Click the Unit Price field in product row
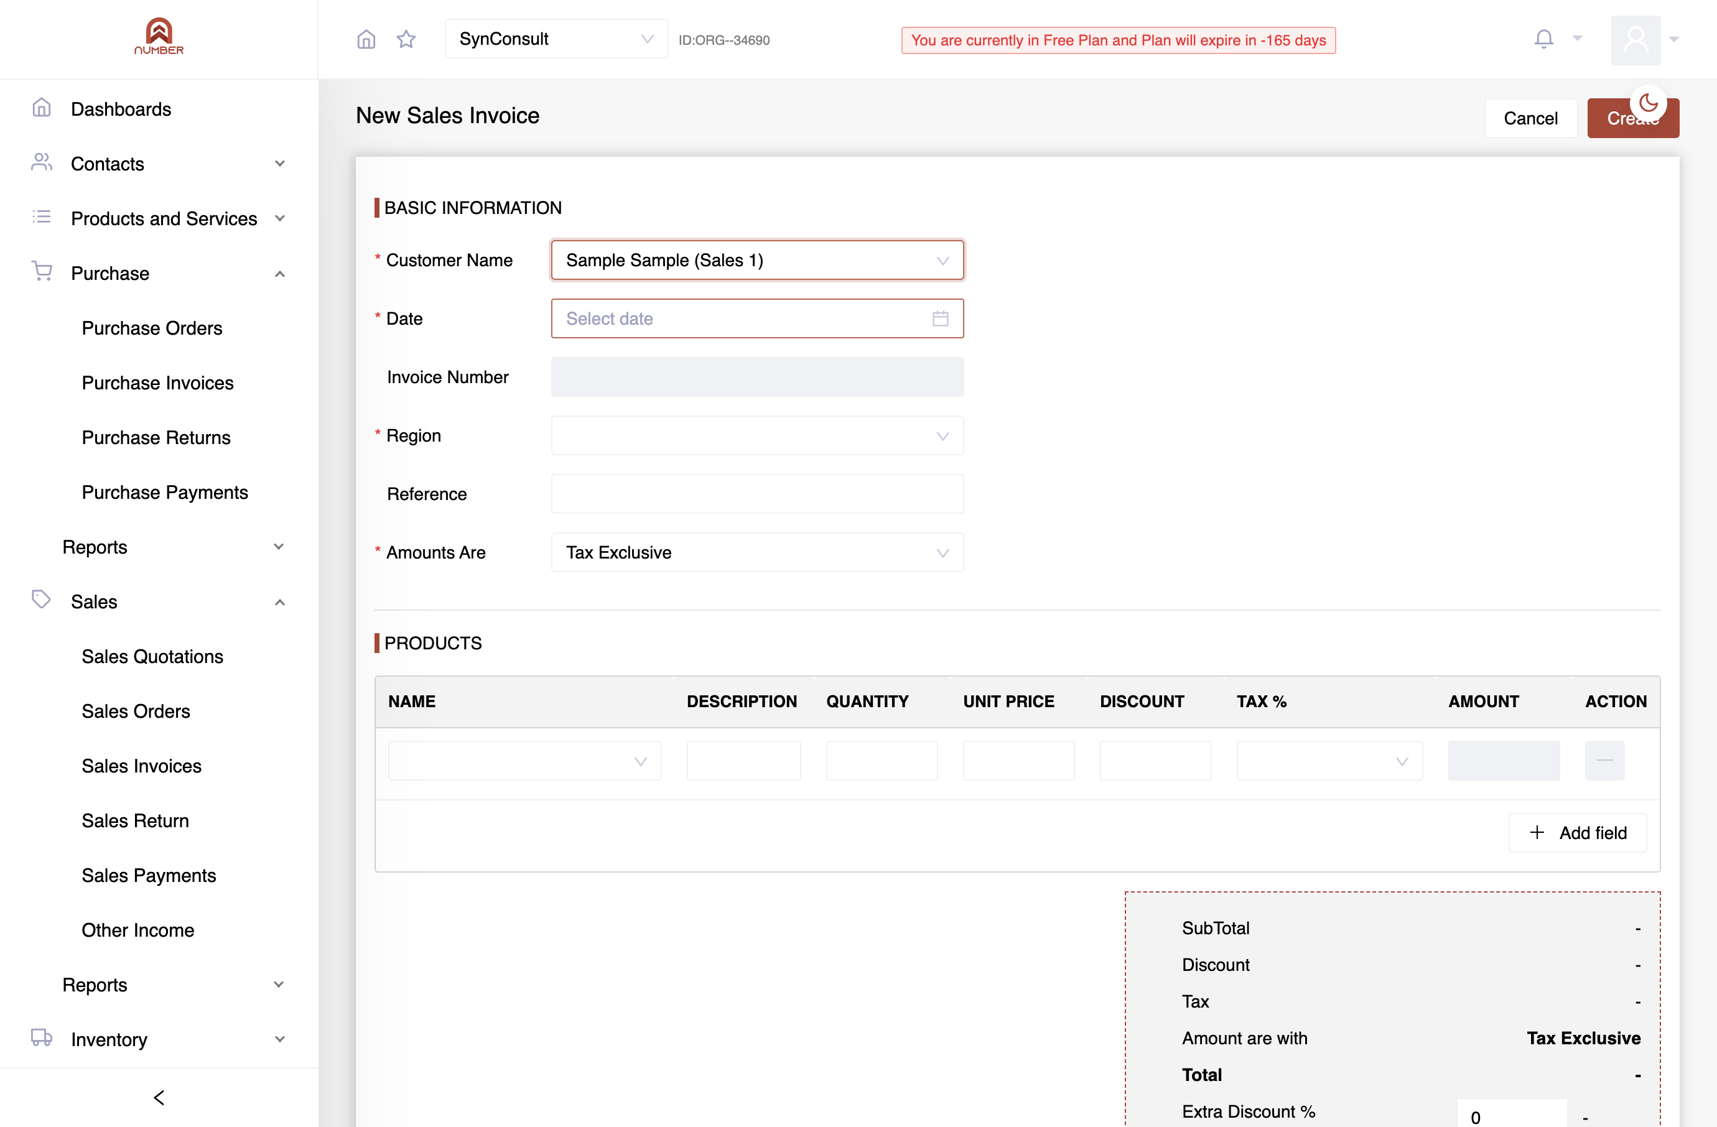 click(x=1018, y=761)
